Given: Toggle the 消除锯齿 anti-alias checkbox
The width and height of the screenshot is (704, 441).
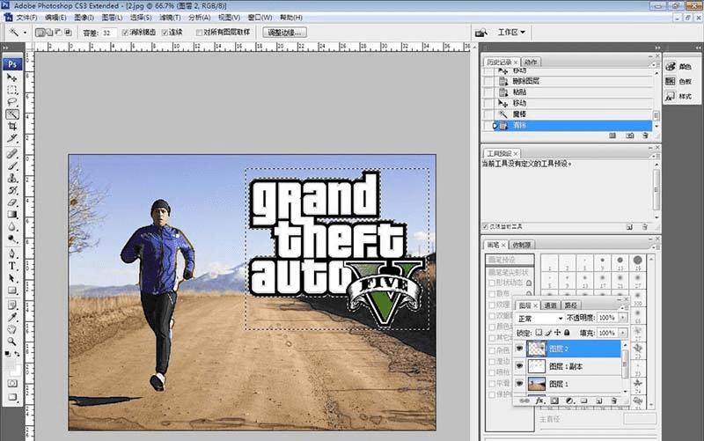Looking at the screenshot, I should point(125,33).
